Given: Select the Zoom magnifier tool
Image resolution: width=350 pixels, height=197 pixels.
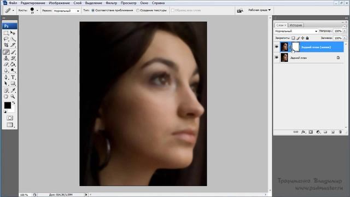Looking at the screenshot, I should coord(13,96).
